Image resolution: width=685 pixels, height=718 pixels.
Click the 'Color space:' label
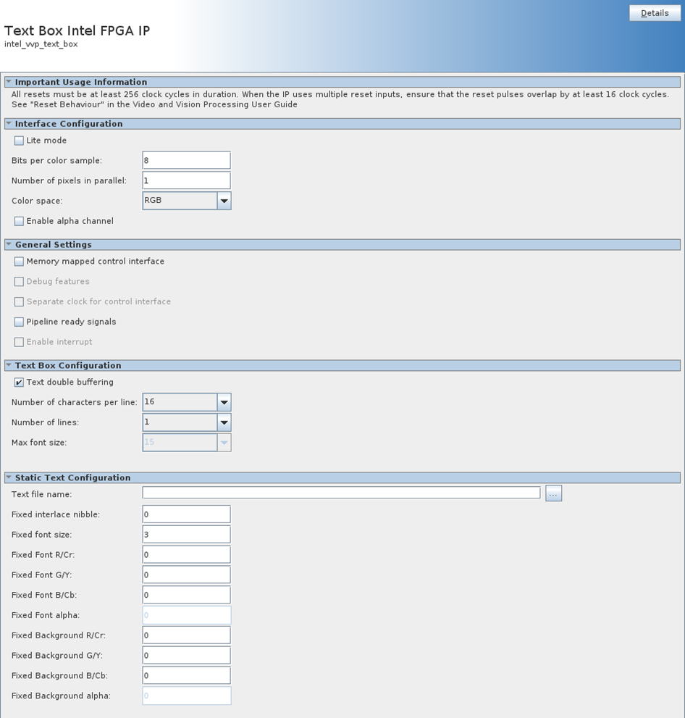[x=37, y=201]
